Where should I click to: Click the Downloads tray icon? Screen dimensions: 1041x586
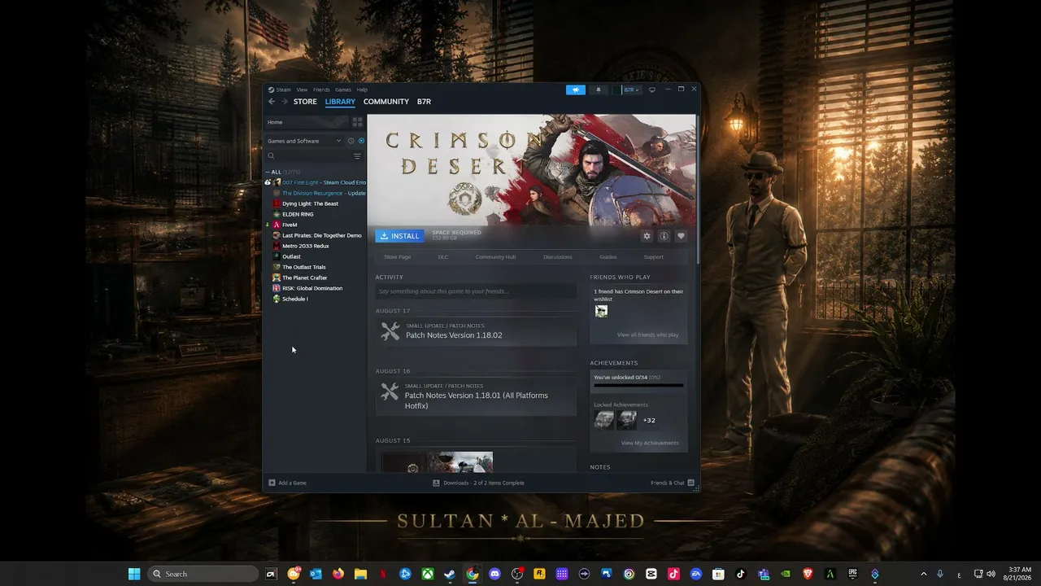[437, 483]
